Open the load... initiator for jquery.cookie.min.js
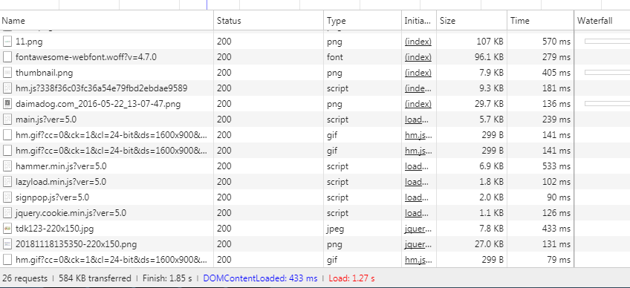The width and height of the screenshot is (630, 288). tap(417, 213)
